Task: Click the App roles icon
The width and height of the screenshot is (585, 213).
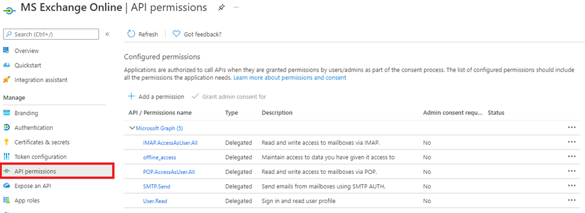Action: coord(6,200)
